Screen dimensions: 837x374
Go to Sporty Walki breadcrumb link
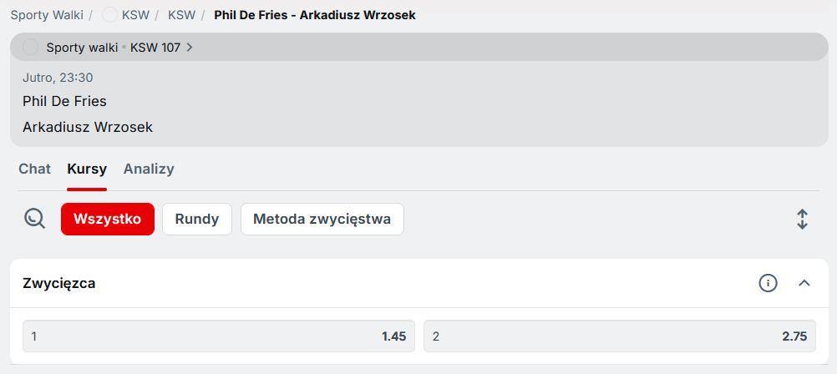[x=47, y=15]
